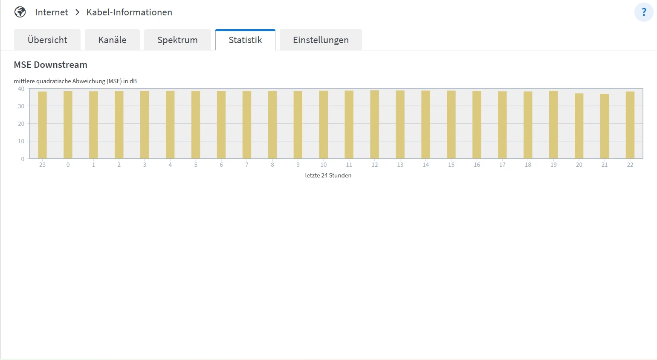Open the Kanäle tab

coord(112,40)
